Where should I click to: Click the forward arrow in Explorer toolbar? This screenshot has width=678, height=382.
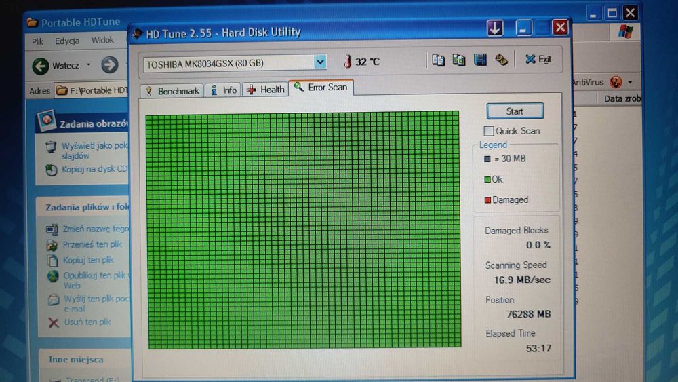tap(110, 65)
